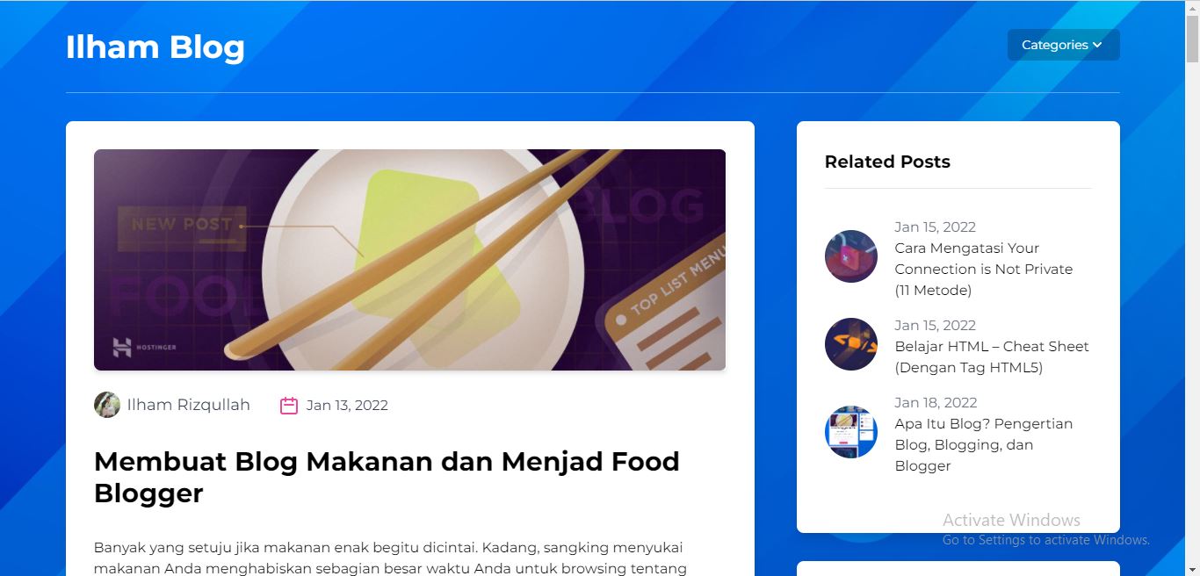Open the featured food blog banner image

(x=409, y=260)
